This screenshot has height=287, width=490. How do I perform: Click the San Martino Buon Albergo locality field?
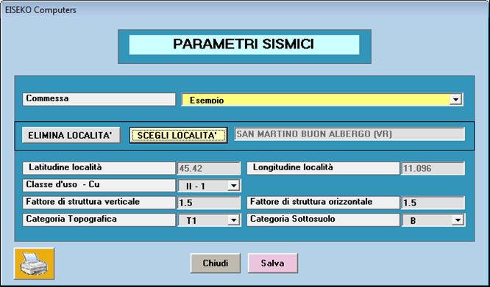pyautogui.click(x=349, y=134)
